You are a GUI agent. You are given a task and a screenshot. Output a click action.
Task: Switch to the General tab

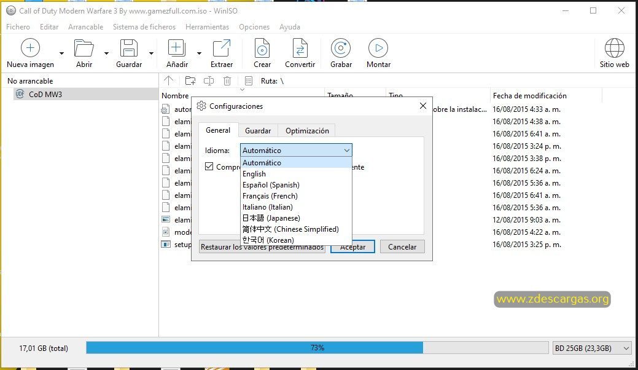tap(218, 130)
